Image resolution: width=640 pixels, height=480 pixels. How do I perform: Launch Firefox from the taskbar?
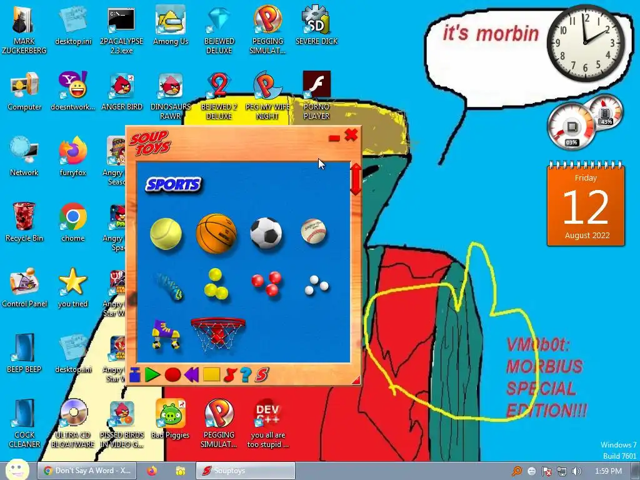[x=152, y=471]
